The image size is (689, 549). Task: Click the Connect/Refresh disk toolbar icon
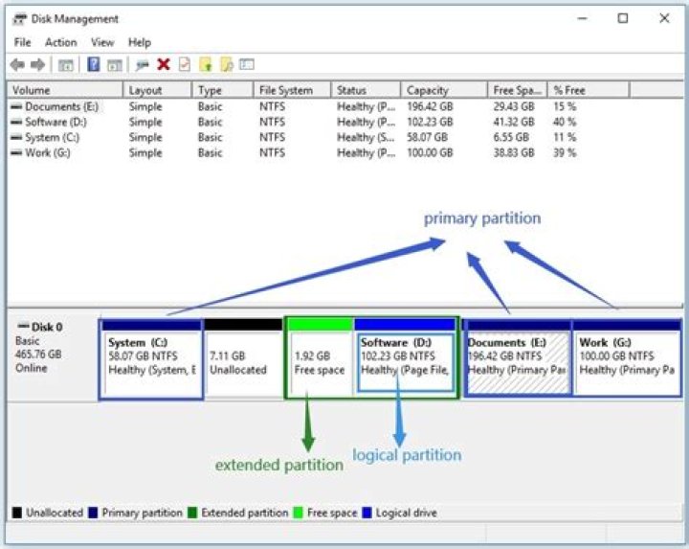[142, 65]
